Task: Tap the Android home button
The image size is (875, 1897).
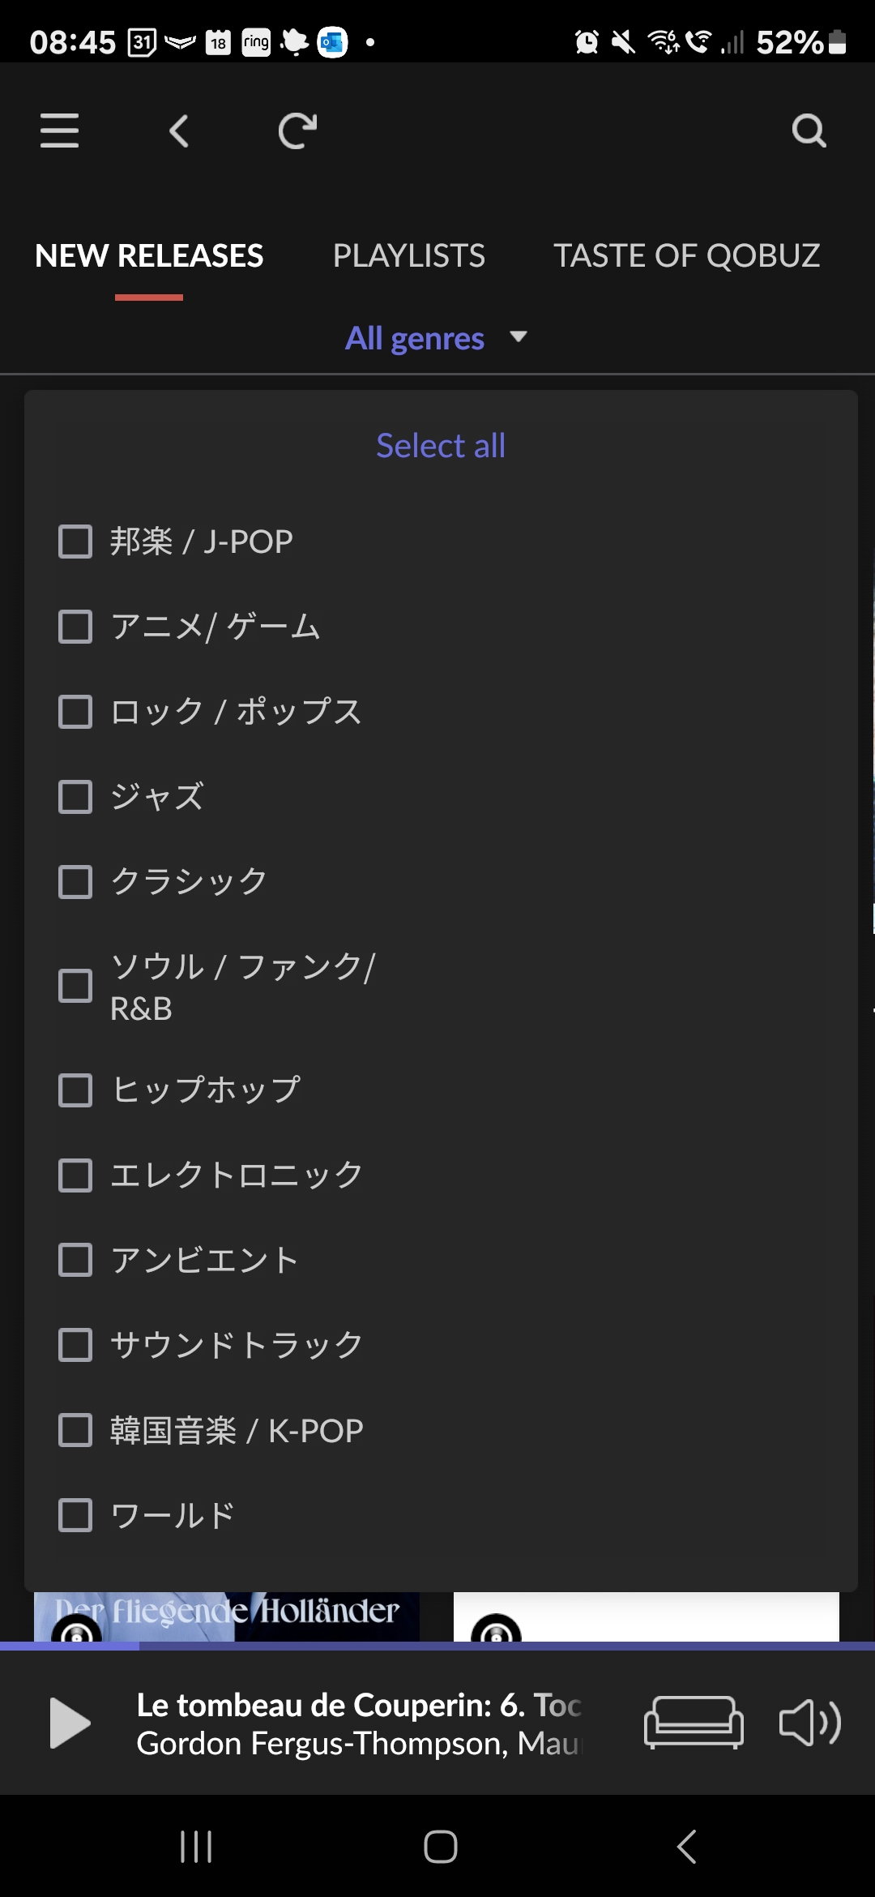Action: click(440, 1847)
